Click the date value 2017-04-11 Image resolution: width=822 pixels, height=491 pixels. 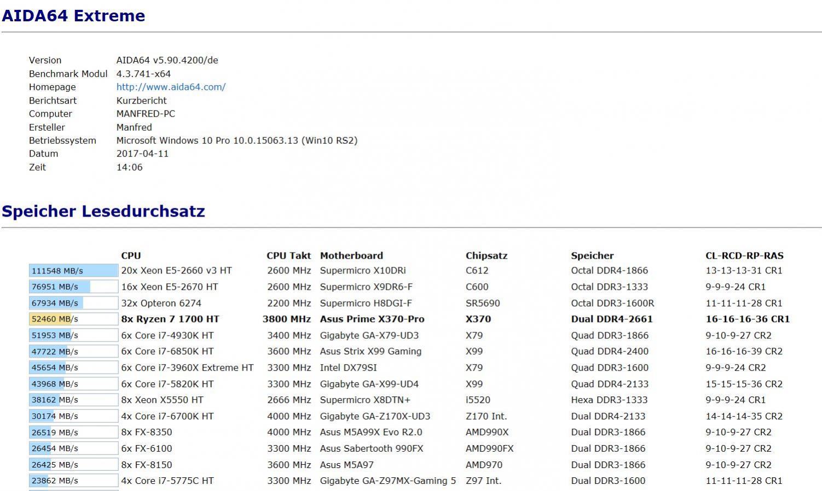pos(142,154)
